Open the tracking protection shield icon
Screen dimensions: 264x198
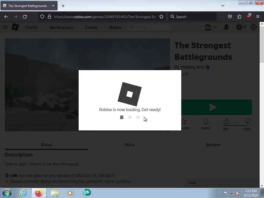(42, 16)
